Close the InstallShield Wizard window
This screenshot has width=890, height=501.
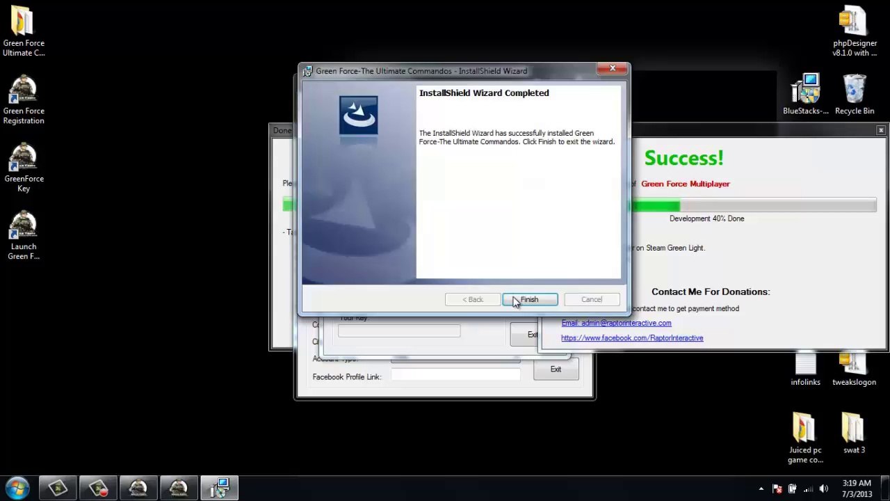coord(613,68)
